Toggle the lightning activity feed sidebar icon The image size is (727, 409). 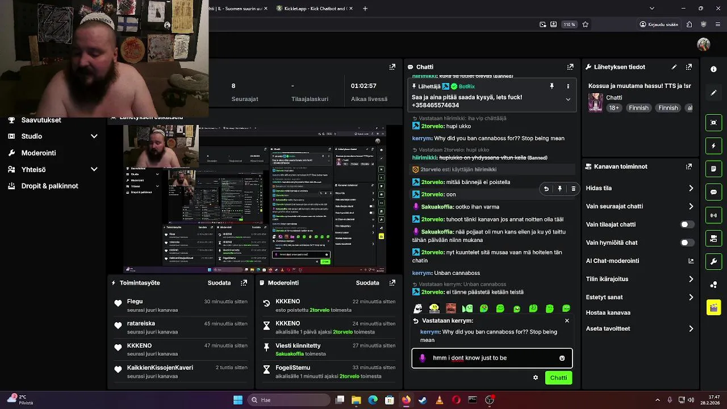pos(714,146)
